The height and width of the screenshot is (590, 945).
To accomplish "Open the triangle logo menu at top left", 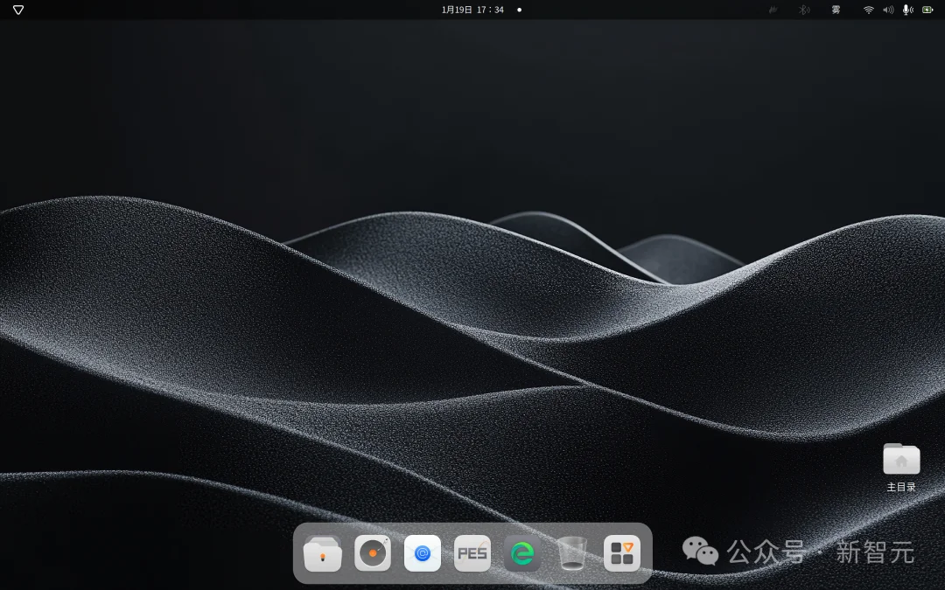I will [18, 10].
